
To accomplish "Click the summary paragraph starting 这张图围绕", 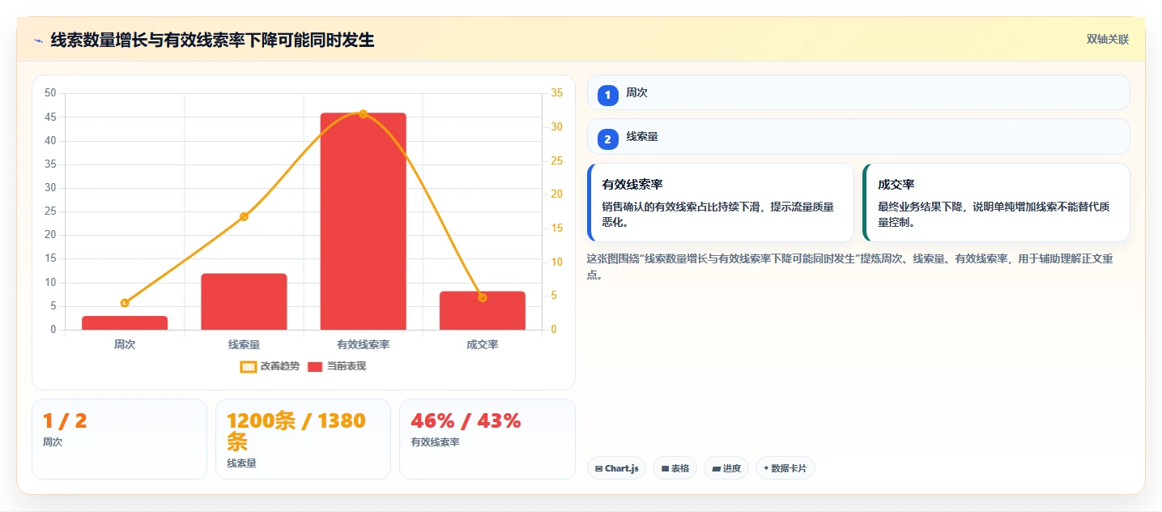I will pyautogui.click(x=850, y=267).
